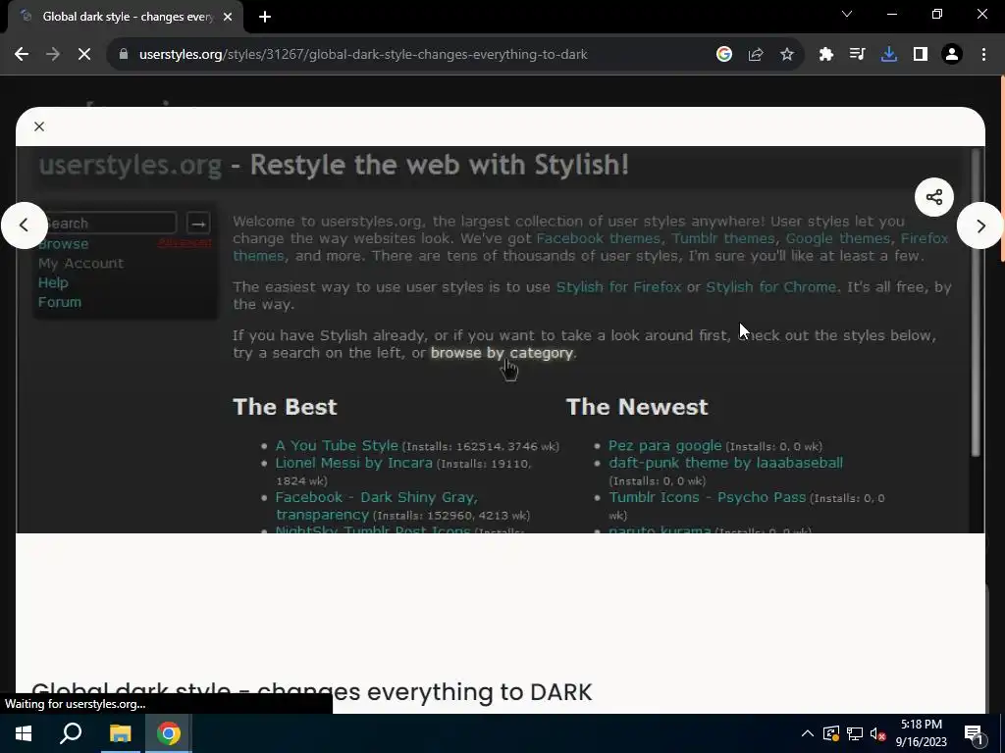Go to previous preview image arrow

click(24, 226)
